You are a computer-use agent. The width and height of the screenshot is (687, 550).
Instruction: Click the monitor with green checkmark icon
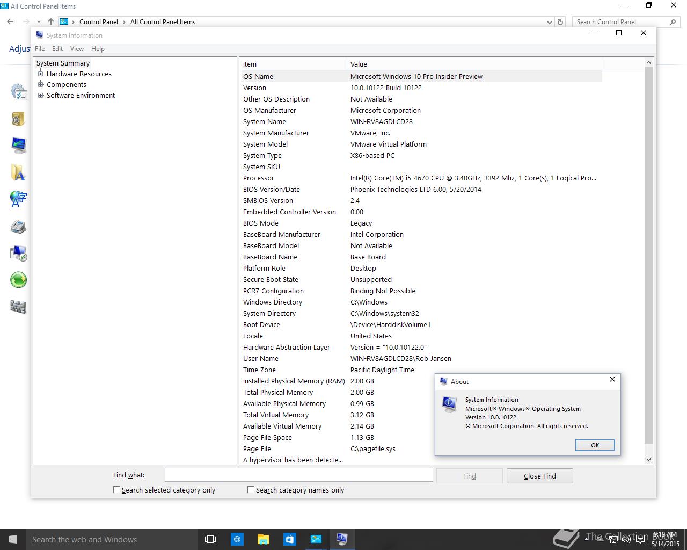click(19, 146)
